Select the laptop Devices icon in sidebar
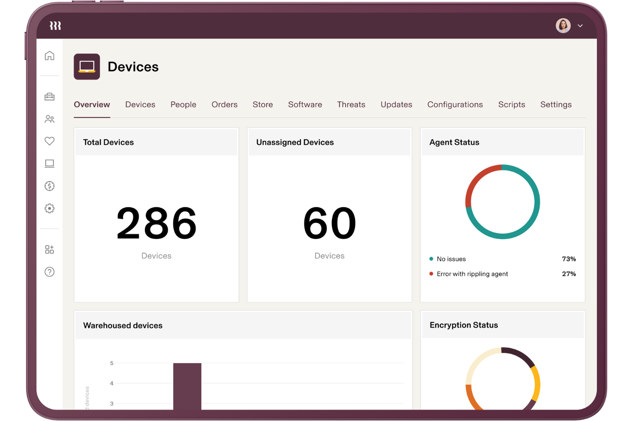632x421 pixels. [x=50, y=163]
